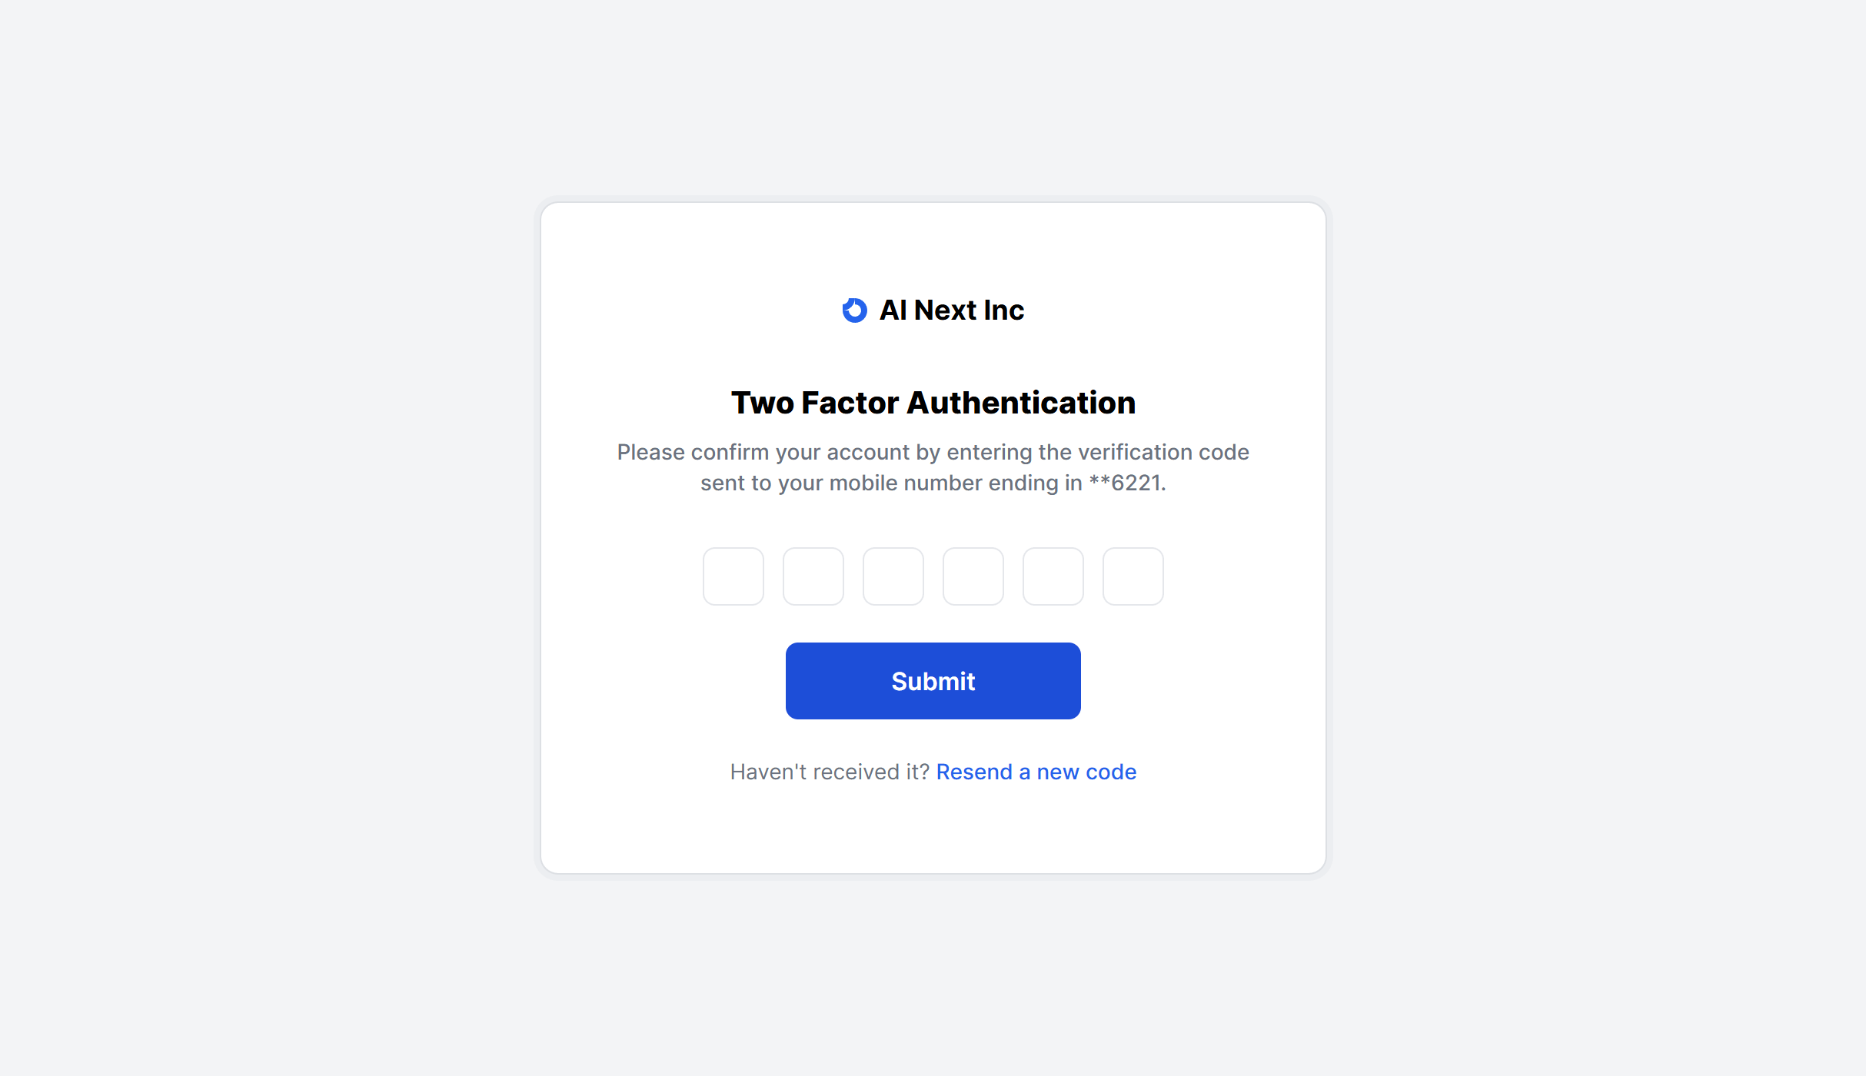
Task: Click the first verification code input field
Action: (x=733, y=575)
